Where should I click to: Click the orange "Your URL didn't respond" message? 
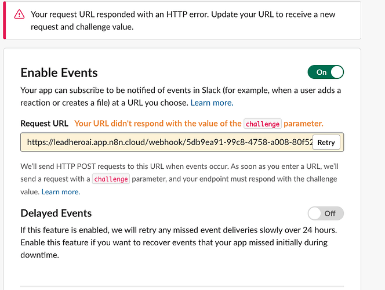coord(158,124)
